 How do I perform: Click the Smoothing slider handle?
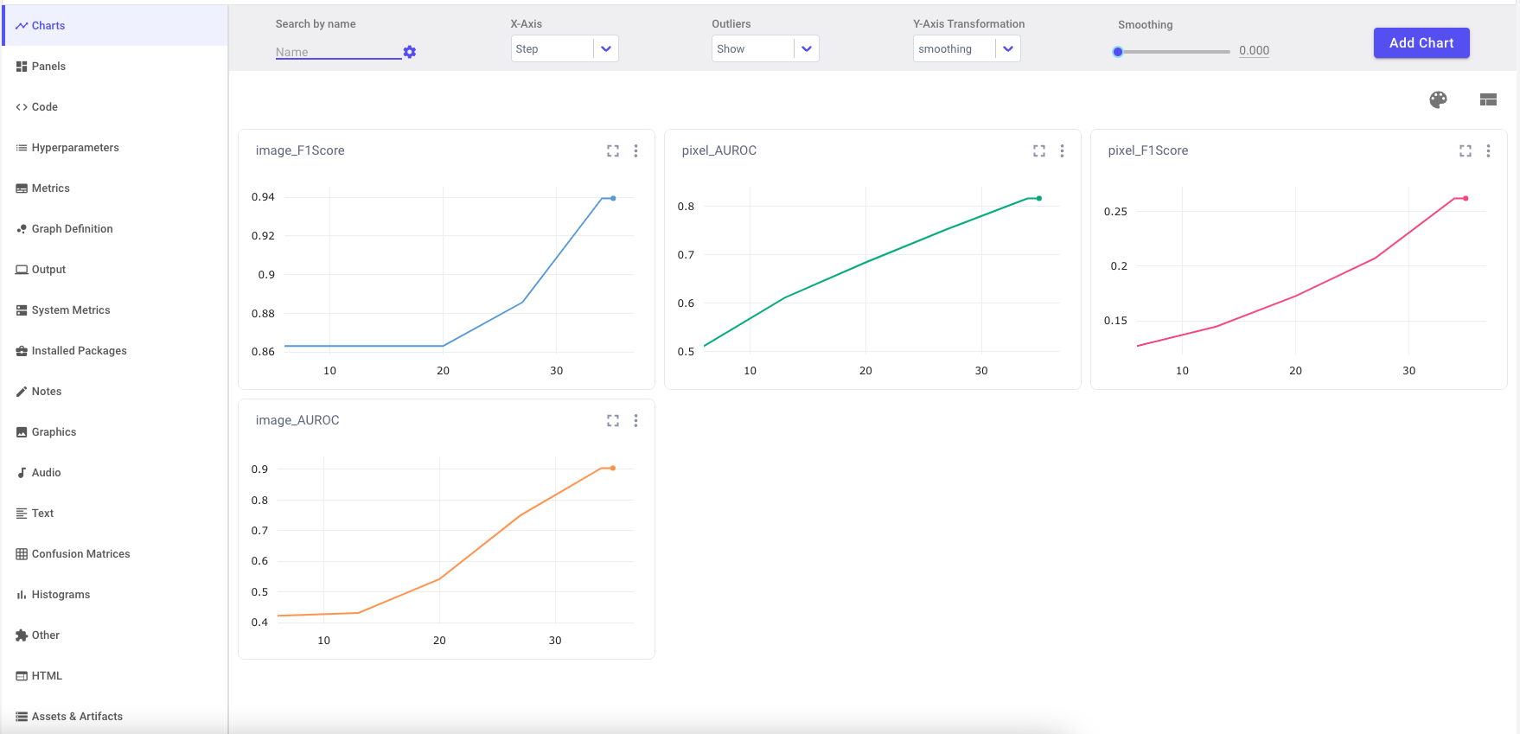pyautogui.click(x=1118, y=52)
